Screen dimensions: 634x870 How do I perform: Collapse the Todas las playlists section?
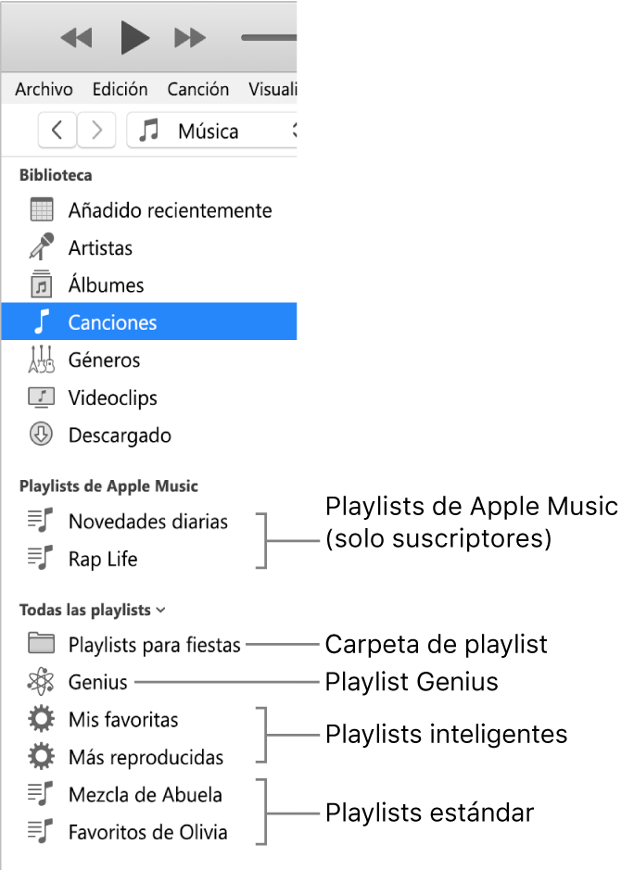tap(162, 610)
